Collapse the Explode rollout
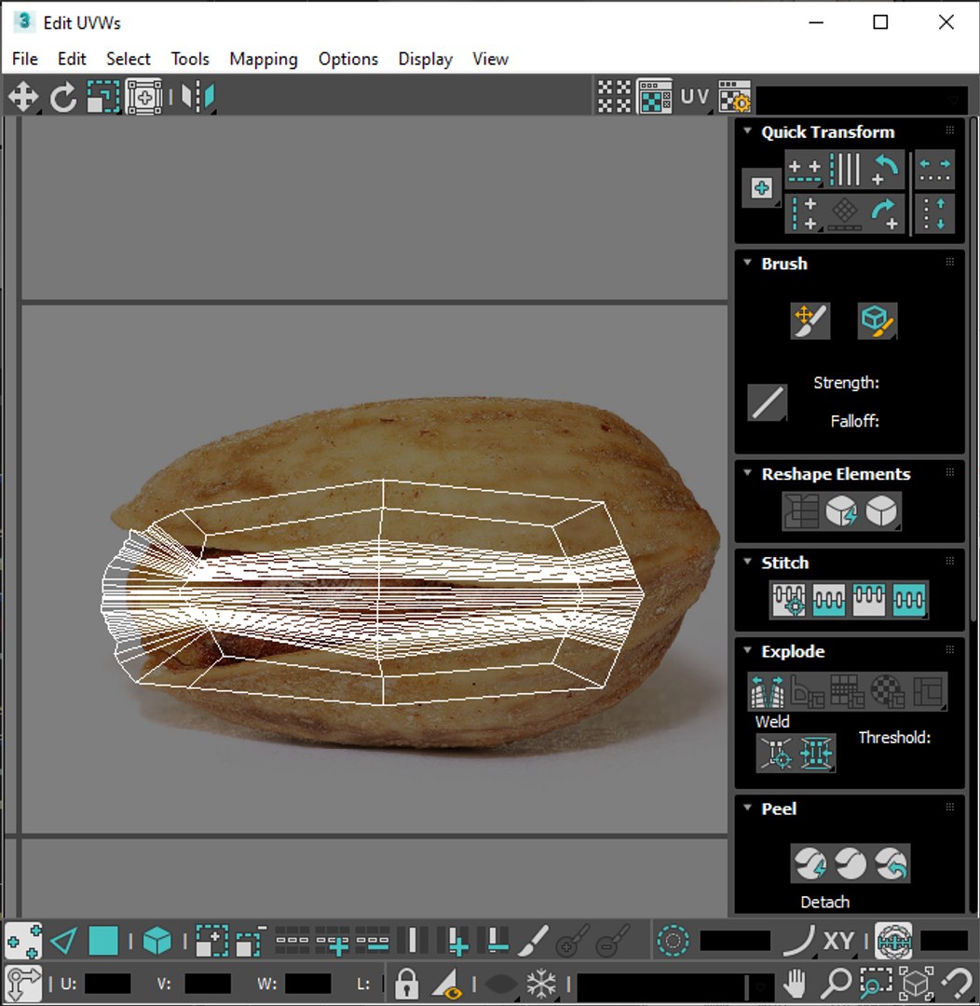The width and height of the screenshot is (980, 1006). [x=748, y=650]
